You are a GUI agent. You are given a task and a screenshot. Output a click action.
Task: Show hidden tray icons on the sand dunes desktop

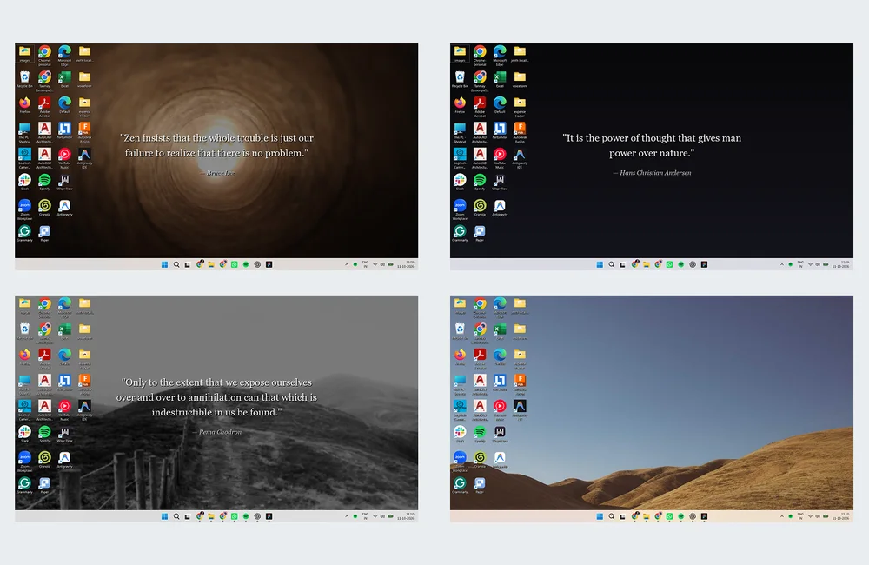point(782,516)
